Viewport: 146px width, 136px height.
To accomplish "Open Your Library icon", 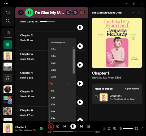I will tap(8, 33).
